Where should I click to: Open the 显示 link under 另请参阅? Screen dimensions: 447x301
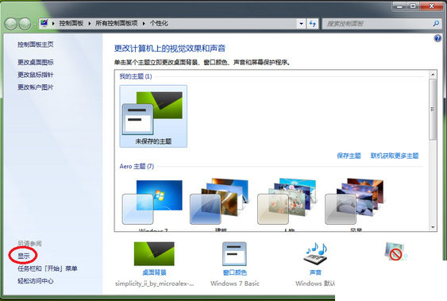pos(24,256)
